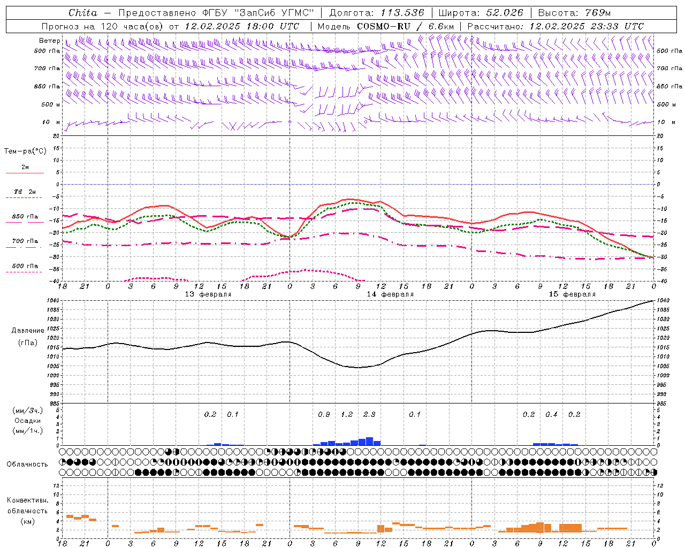
Task: Click the tallest blue precipitation bar
Action: click(x=369, y=442)
